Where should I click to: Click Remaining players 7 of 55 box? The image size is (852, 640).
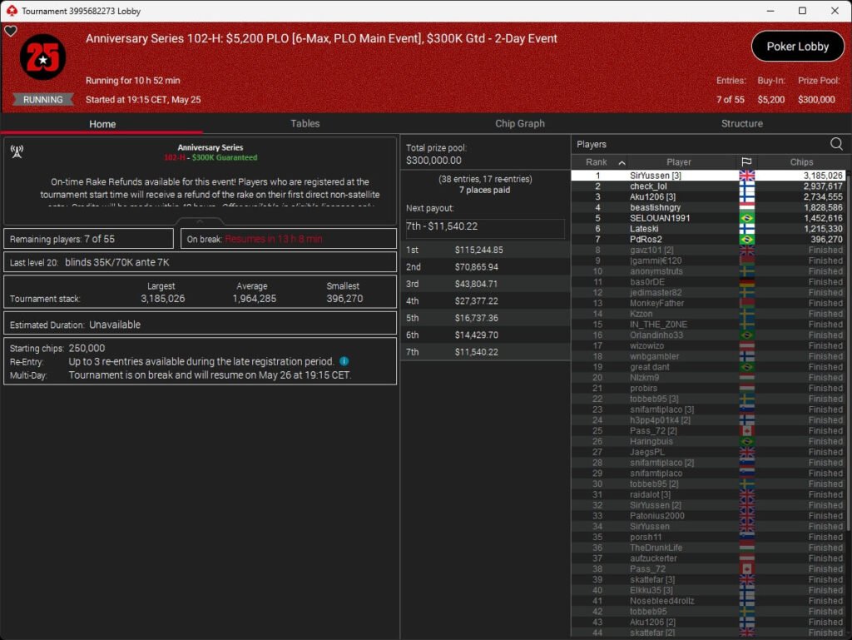pos(88,239)
